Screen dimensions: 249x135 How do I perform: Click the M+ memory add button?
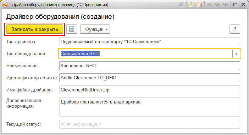(217, 5)
